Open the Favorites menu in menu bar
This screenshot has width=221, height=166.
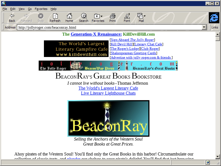coord(41,9)
